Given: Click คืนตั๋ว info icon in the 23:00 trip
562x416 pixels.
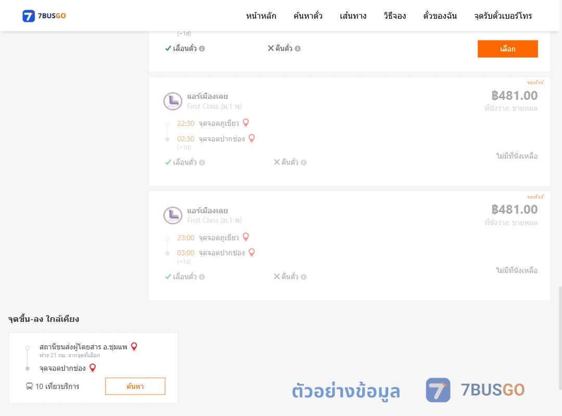Looking at the screenshot, I should click(303, 277).
